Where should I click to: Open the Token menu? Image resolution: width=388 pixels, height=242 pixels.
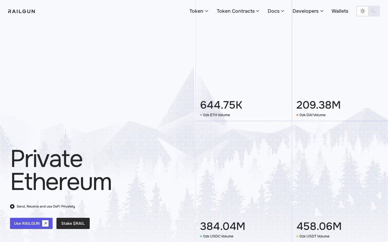tap(199, 11)
